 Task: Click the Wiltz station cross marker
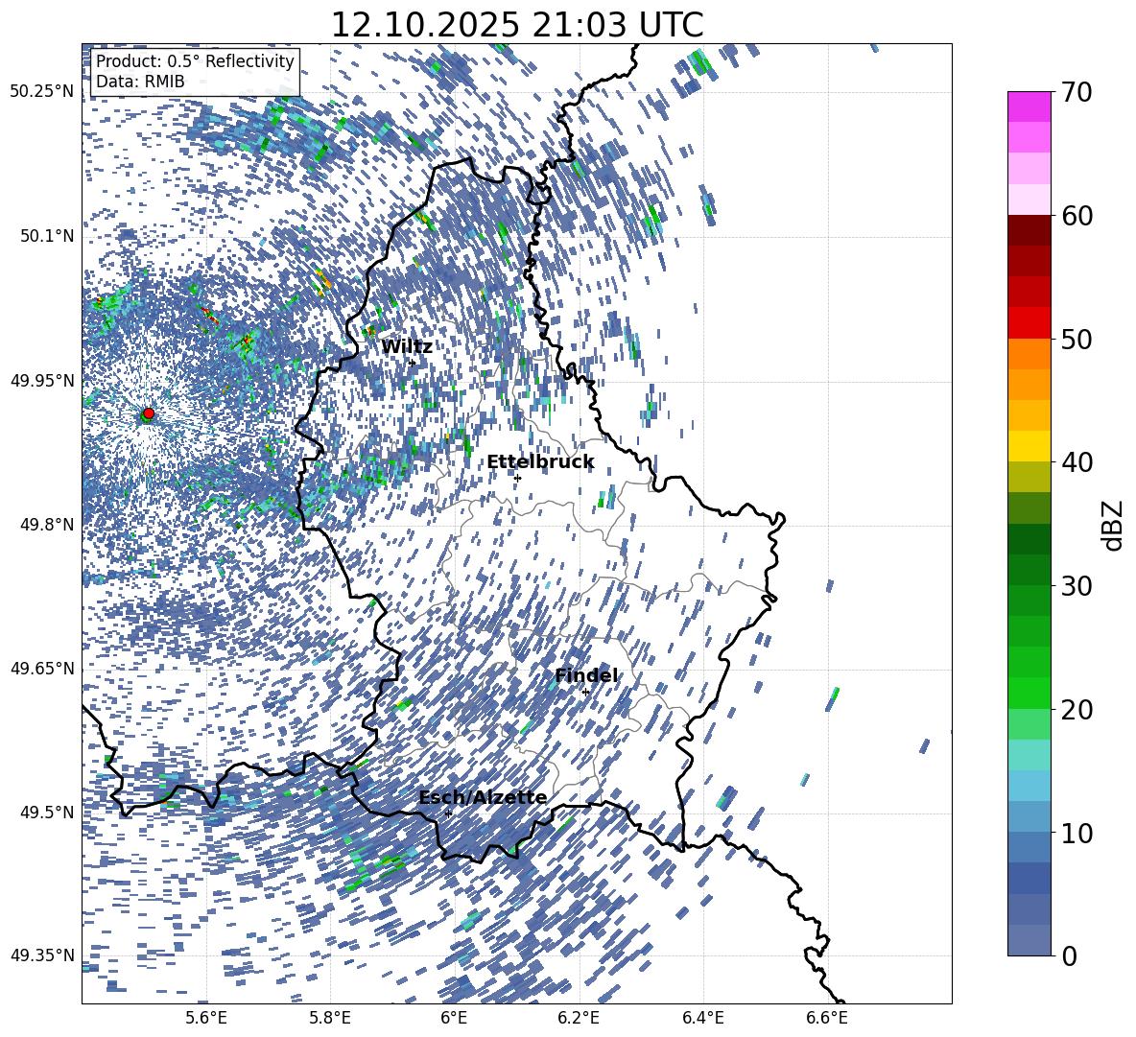point(413,363)
